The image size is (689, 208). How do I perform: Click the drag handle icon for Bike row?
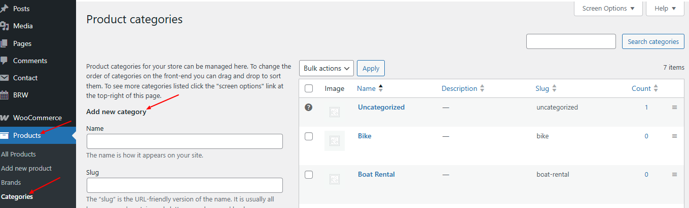tap(674, 136)
